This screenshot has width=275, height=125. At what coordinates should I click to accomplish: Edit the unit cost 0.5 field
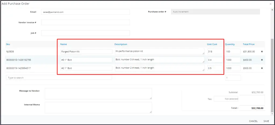pyautogui.click(x=215, y=68)
